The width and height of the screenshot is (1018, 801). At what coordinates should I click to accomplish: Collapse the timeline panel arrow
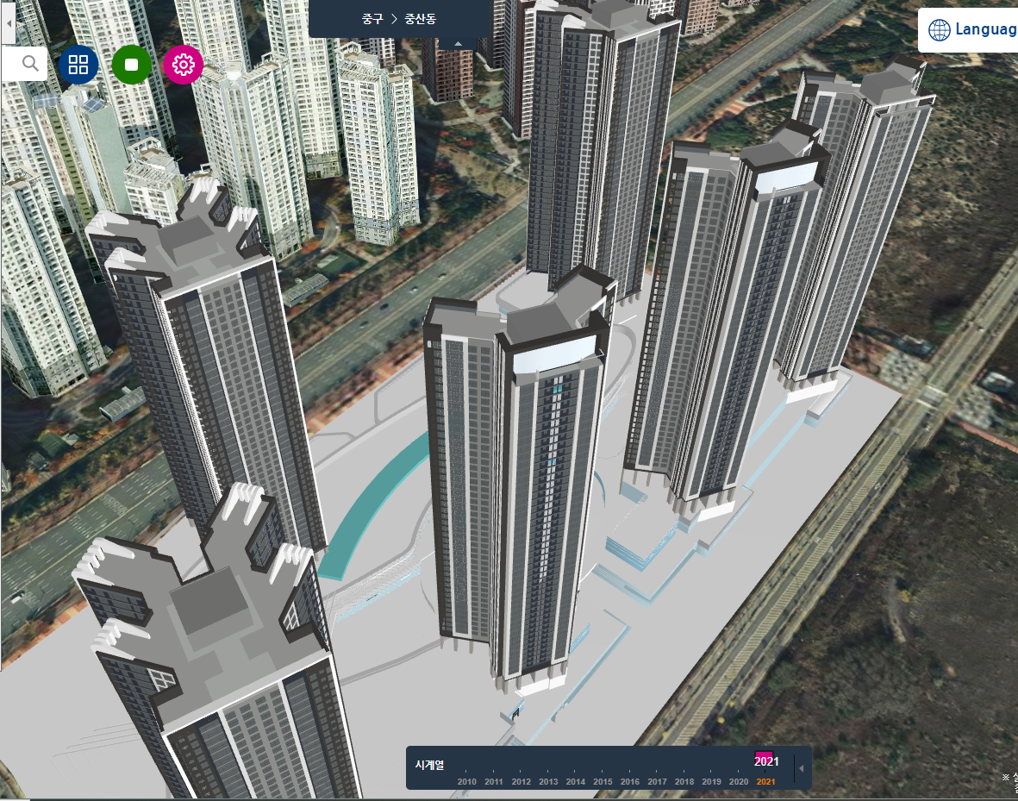pyautogui.click(x=801, y=768)
